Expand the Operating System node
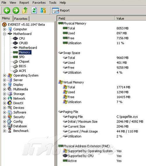Image resolution: width=146 pixels, height=166 pixels. [x=4, y=75]
